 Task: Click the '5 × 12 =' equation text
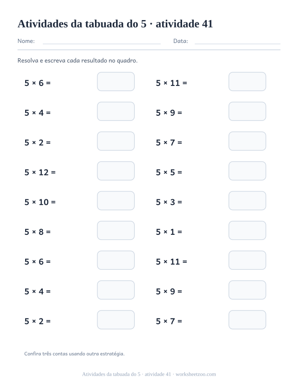[x=40, y=172]
